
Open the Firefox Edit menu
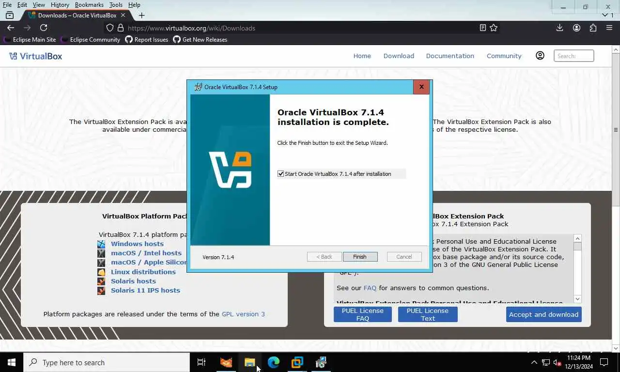click(x=22, y=5)
